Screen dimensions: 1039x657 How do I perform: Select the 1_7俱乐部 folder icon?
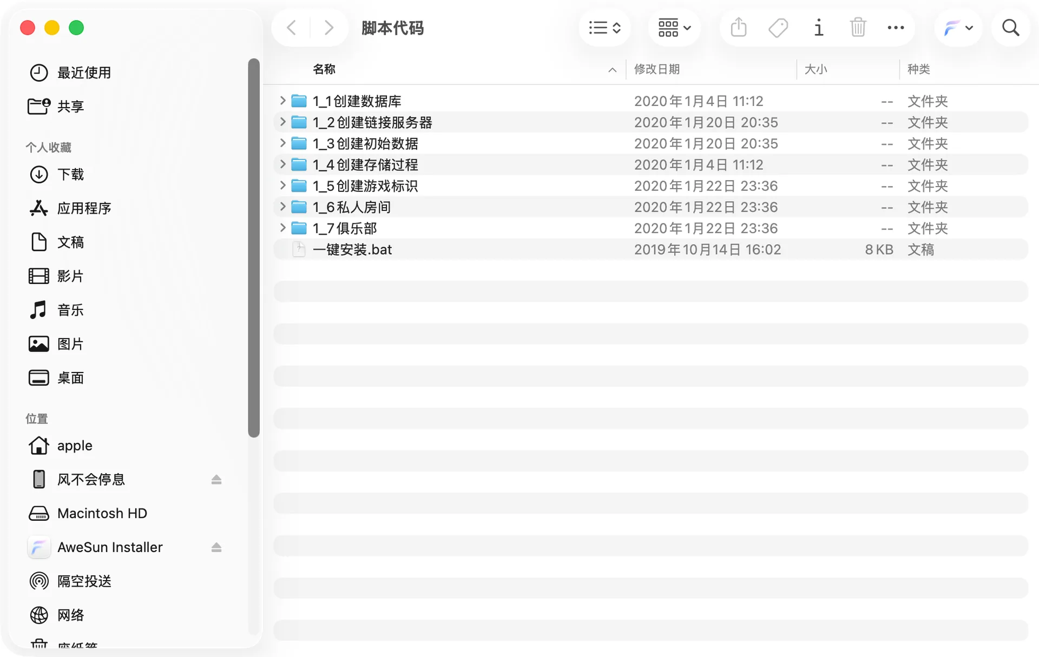pos(299,228)
